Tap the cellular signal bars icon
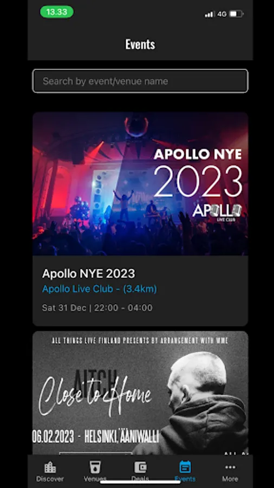274x488 pixels. (210, 14)
